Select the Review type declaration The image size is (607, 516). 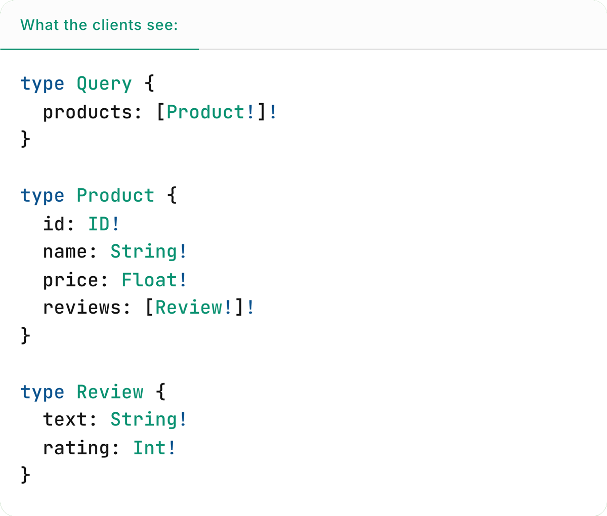110,392
